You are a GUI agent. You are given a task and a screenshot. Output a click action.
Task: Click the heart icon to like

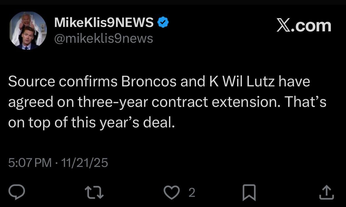coord(172,192)
